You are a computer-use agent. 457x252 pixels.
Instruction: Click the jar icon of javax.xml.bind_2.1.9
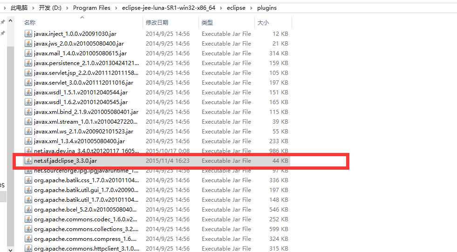pos(28,112)
